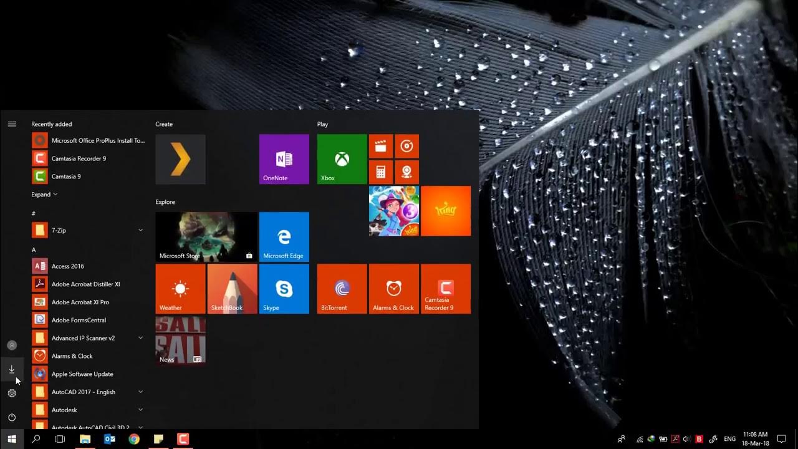Image resolution: width=798 pixels, height=449 pixels.
Task: Click the Windows Start button
Action: click(12, 439)
